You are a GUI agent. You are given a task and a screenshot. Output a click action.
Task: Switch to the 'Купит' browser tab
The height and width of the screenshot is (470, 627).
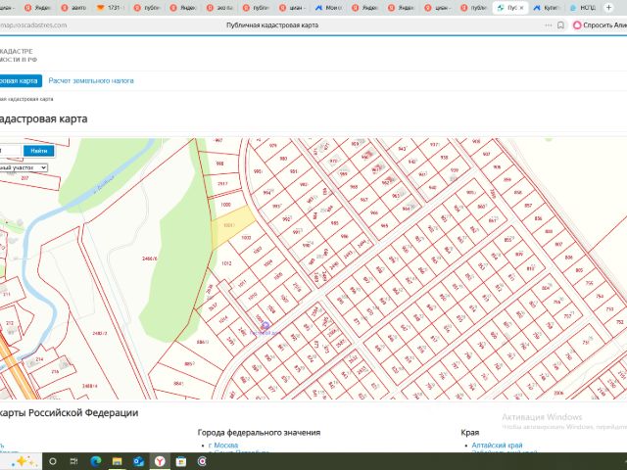(547, 8)
